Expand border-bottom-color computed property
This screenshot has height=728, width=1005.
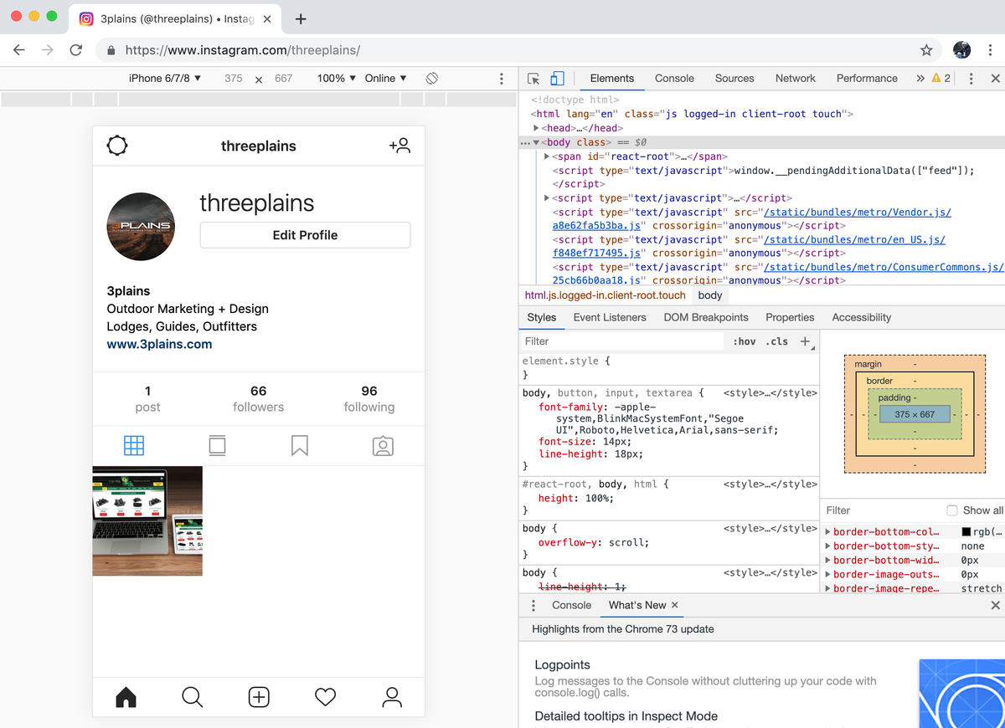click(828, 532)
